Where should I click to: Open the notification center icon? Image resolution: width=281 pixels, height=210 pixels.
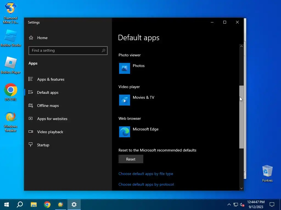click(x=272, y=205)
